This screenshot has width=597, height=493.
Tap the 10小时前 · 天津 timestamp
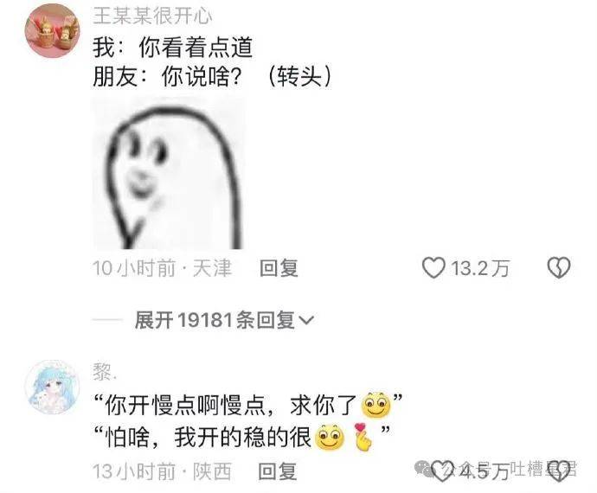162,268
